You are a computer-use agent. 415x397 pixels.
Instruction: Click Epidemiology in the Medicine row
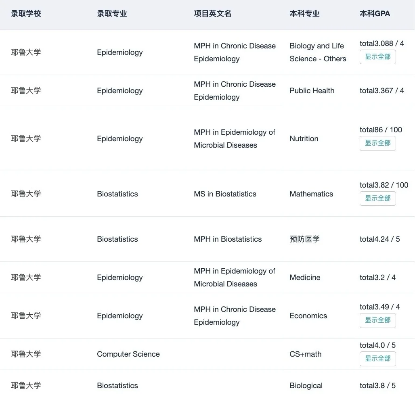[120, 278]
